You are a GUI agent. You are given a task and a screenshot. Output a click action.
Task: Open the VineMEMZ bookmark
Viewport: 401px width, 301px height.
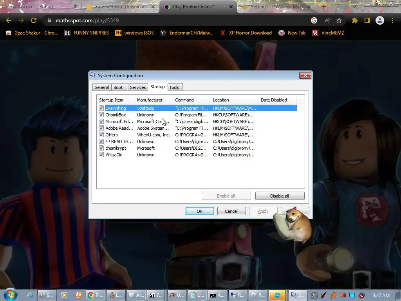pos(329,33)
